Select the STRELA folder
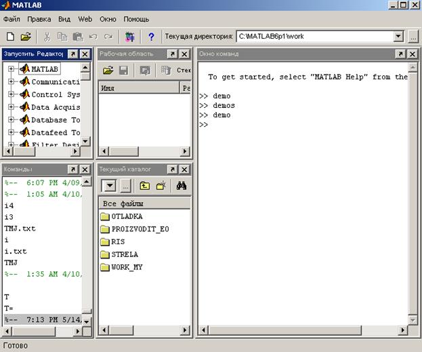Viewport: 422px width, 352px height. [119, 254]
